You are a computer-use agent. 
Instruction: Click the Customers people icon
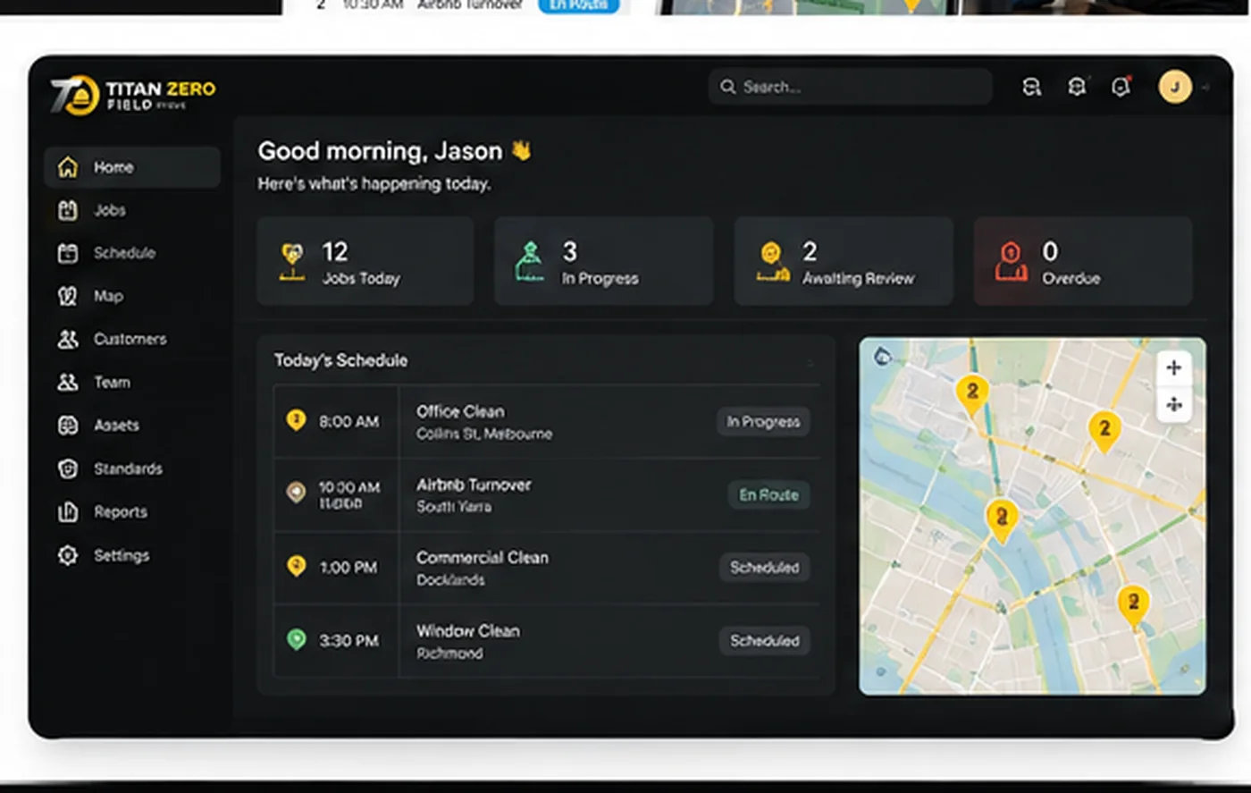click(x=68, y=339)
